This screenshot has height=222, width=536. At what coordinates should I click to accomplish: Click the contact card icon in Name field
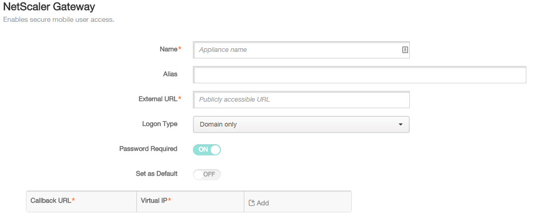[404, 50]
